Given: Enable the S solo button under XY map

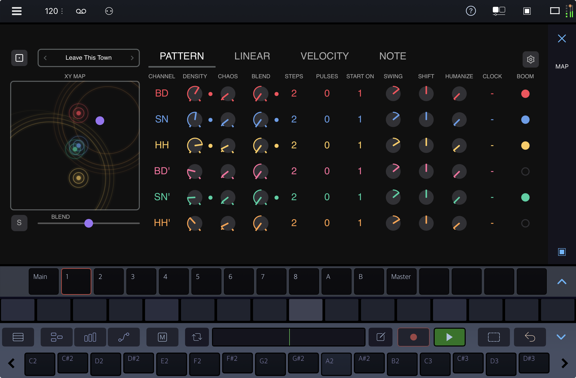Looking at the screenshot, I should [x=19, y=223].
